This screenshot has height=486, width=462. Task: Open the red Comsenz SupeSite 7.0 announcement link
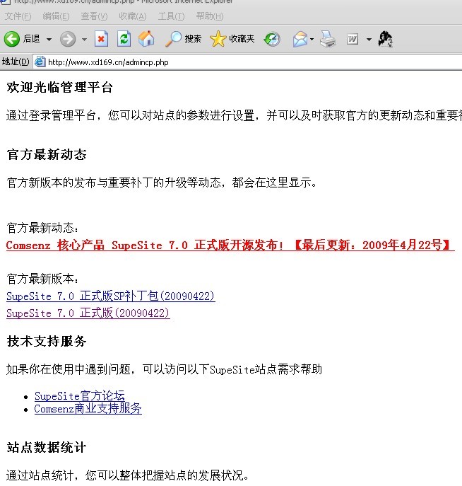pos(230,245)
